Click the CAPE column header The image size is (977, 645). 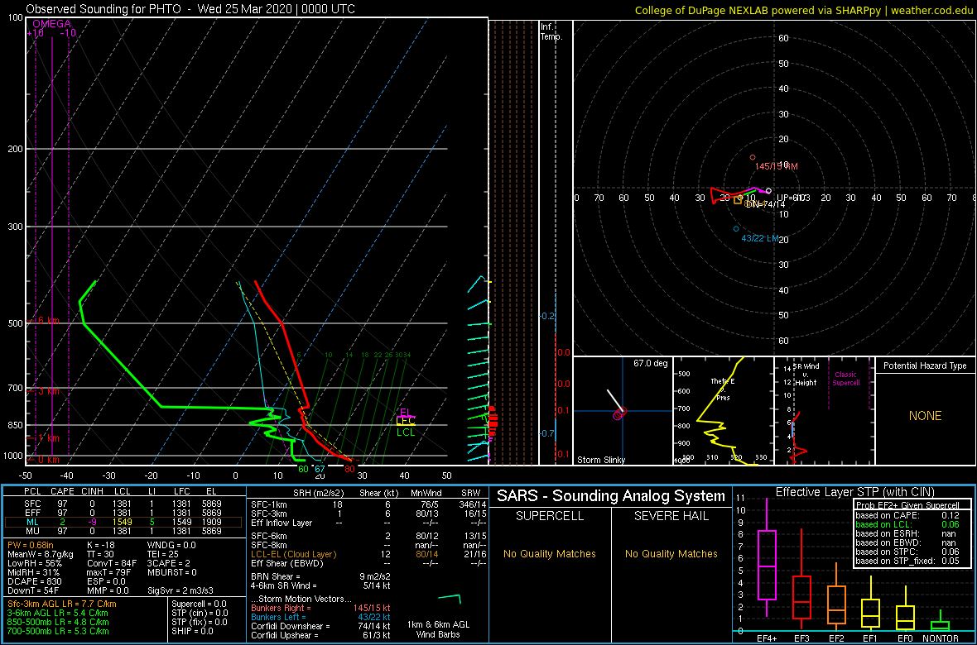point(62,492)
